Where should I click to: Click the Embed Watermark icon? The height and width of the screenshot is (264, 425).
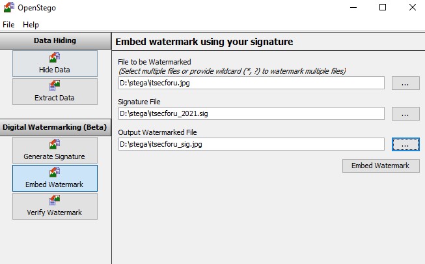click(55, 173)
